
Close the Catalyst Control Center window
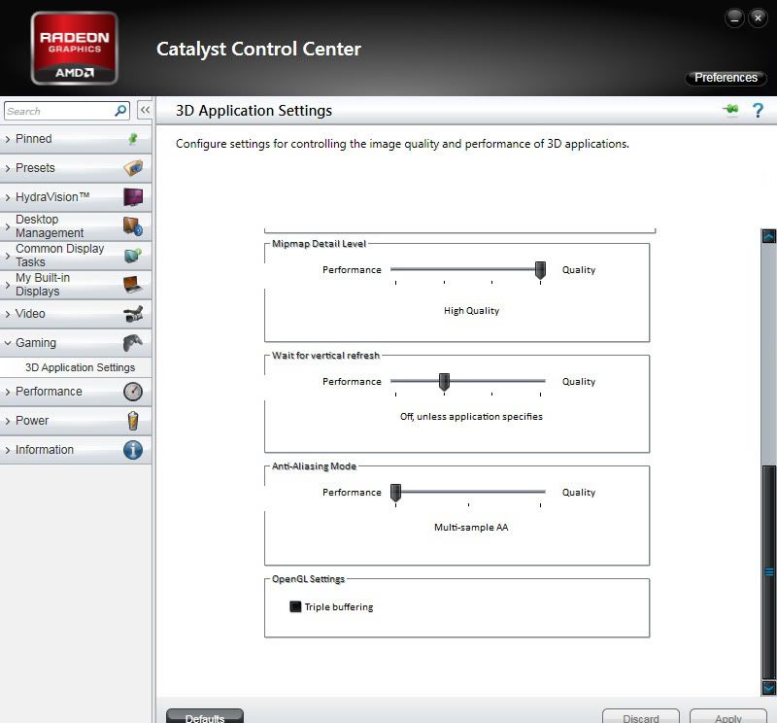click(x=758, y=18)
